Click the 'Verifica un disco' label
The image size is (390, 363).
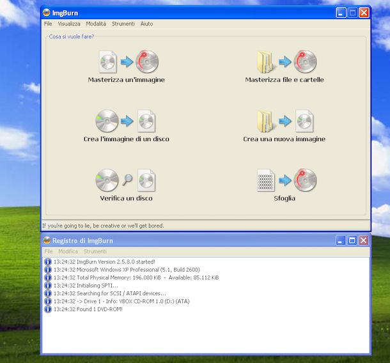pos(127,198)
